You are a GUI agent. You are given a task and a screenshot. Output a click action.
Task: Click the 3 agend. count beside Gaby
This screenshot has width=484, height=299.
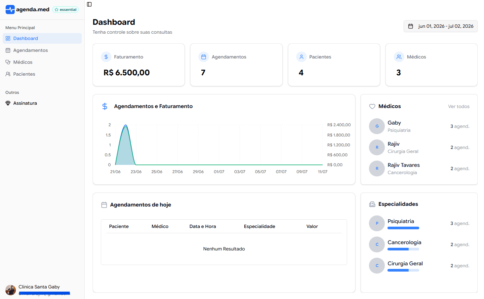[460, 126]
